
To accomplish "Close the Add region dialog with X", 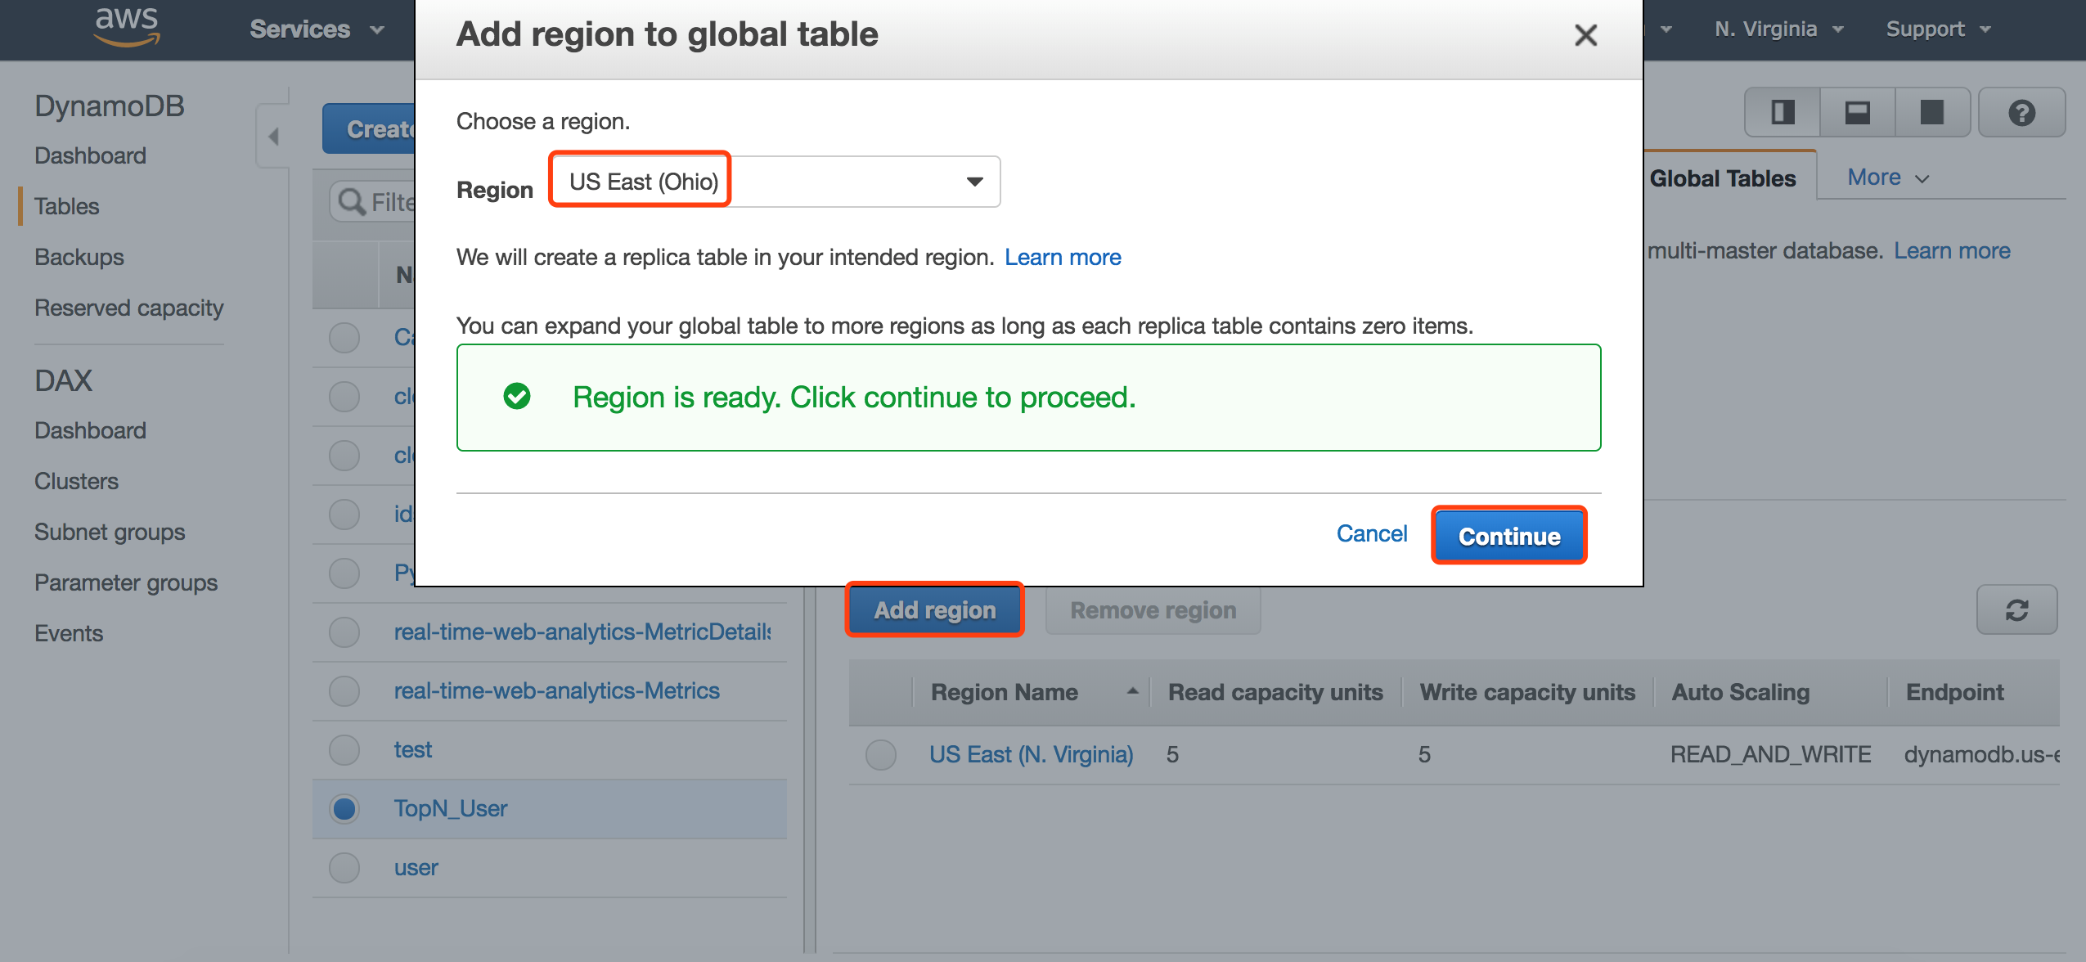I will click(1585, 35).
